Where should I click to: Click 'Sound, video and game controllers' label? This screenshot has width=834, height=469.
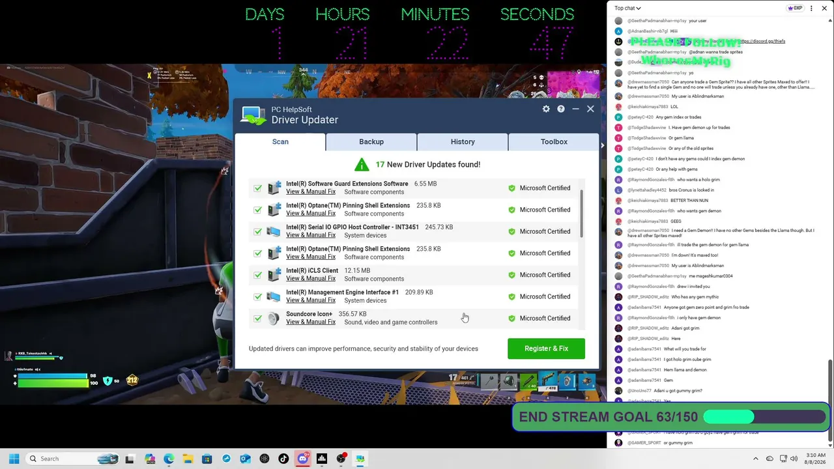[391, 322]
